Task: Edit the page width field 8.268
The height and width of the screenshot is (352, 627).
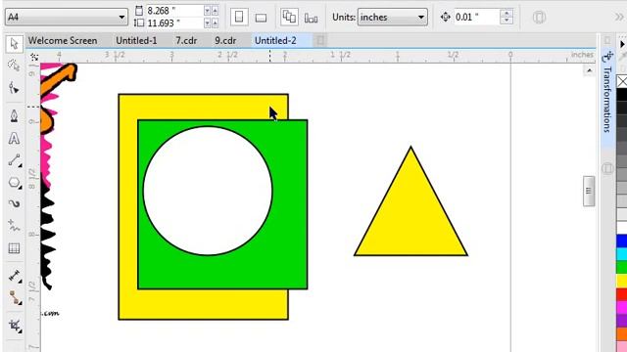Action: [174, 11]
